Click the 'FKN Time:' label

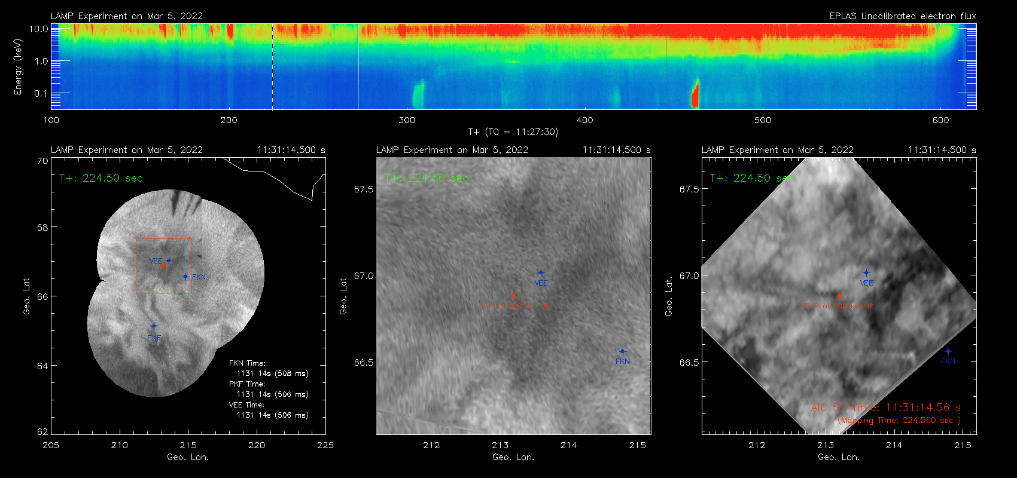tap(247, 363)
